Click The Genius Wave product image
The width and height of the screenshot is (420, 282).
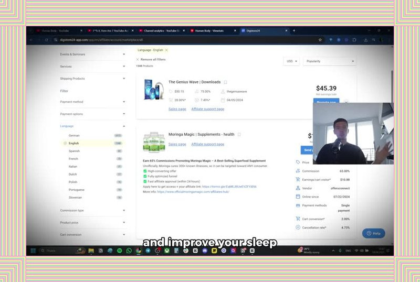click(x=153, y=90)
